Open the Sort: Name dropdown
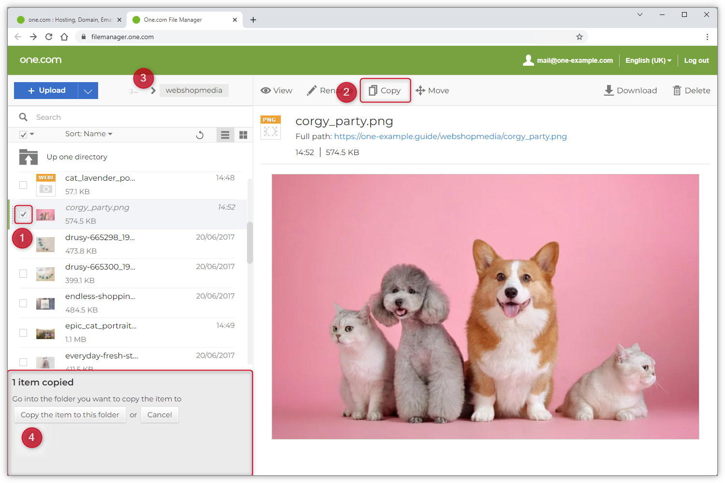Viewport: 725px width, 483px height. click(x=88, y=134)
